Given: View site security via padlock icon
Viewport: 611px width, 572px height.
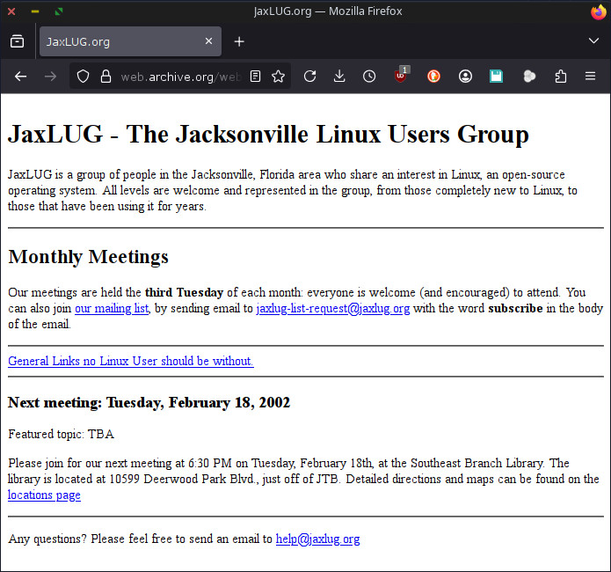Looking at the screenshot, I should pyautogui.click(x=106, y=77).
